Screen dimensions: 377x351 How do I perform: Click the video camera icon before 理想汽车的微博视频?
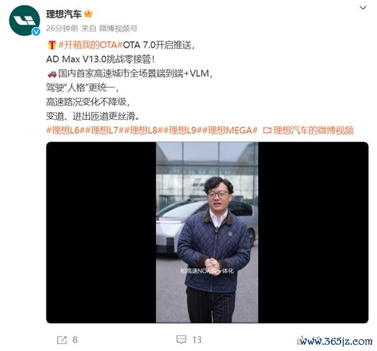point(267,131)
